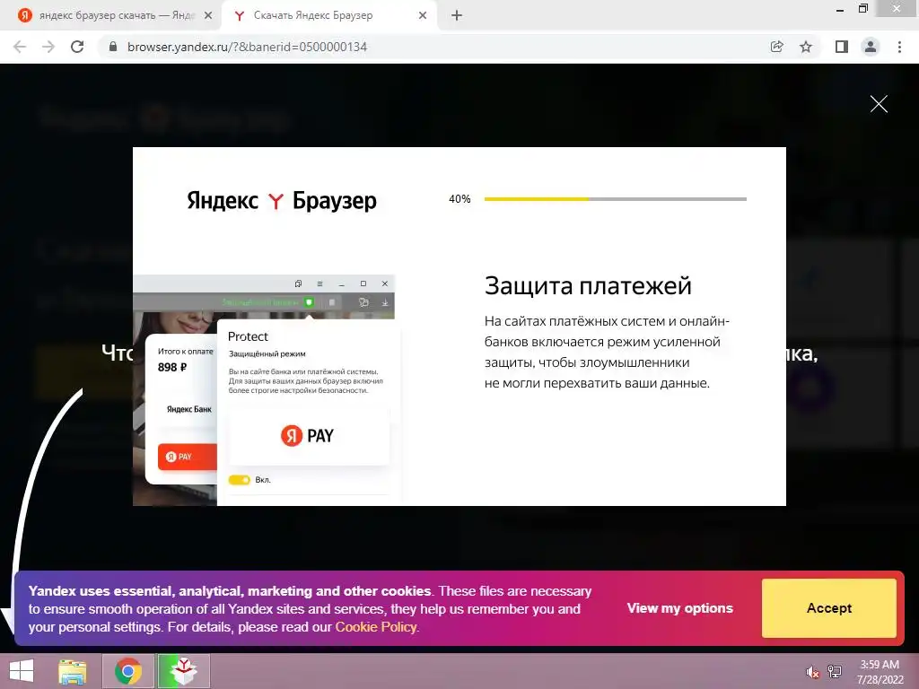Viewport: 919px width, 689px height.
Task: Click the Yandex installer taskbar icon
Action: point(183,671)
